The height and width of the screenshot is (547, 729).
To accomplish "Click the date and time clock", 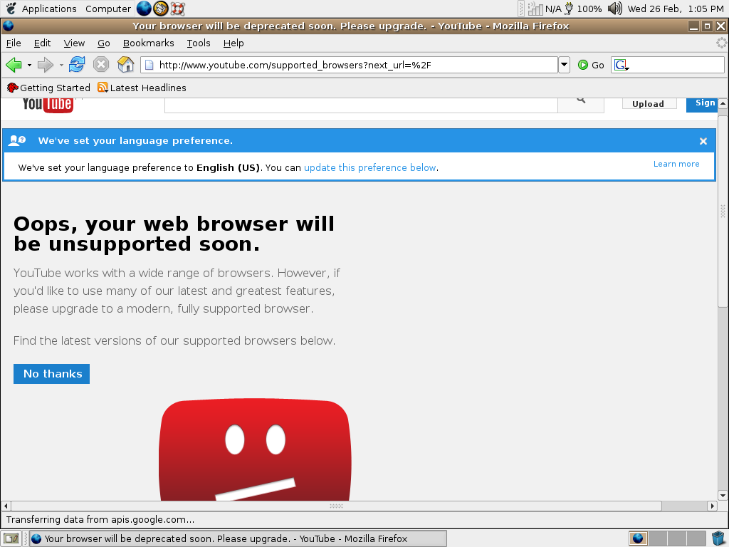I will (x=676, y=9).
